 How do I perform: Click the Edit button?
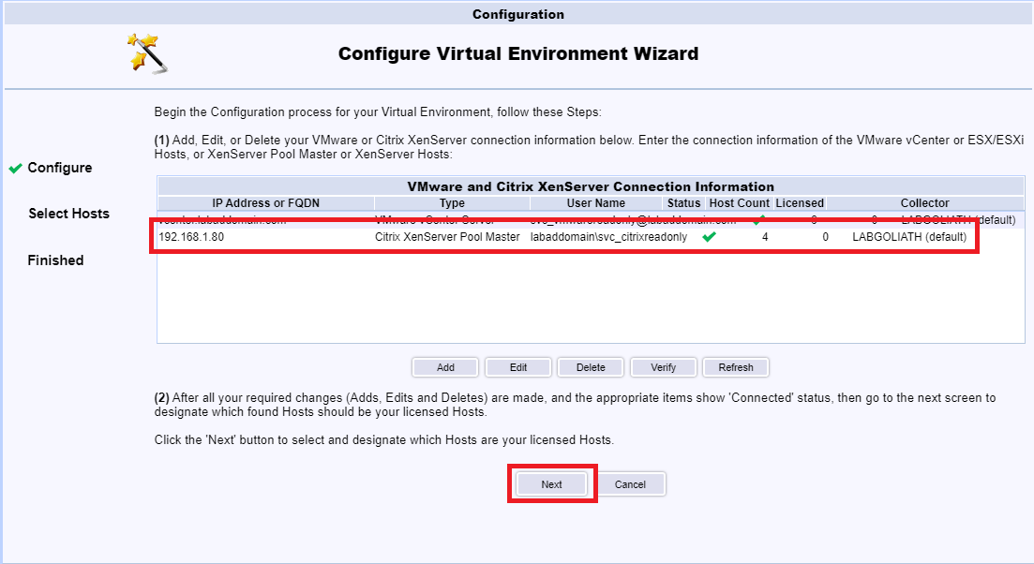518,367
